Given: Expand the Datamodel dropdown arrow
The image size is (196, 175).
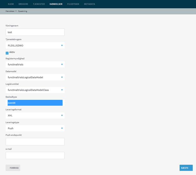Looking at the screenshot, I should (x=62, y=77).
